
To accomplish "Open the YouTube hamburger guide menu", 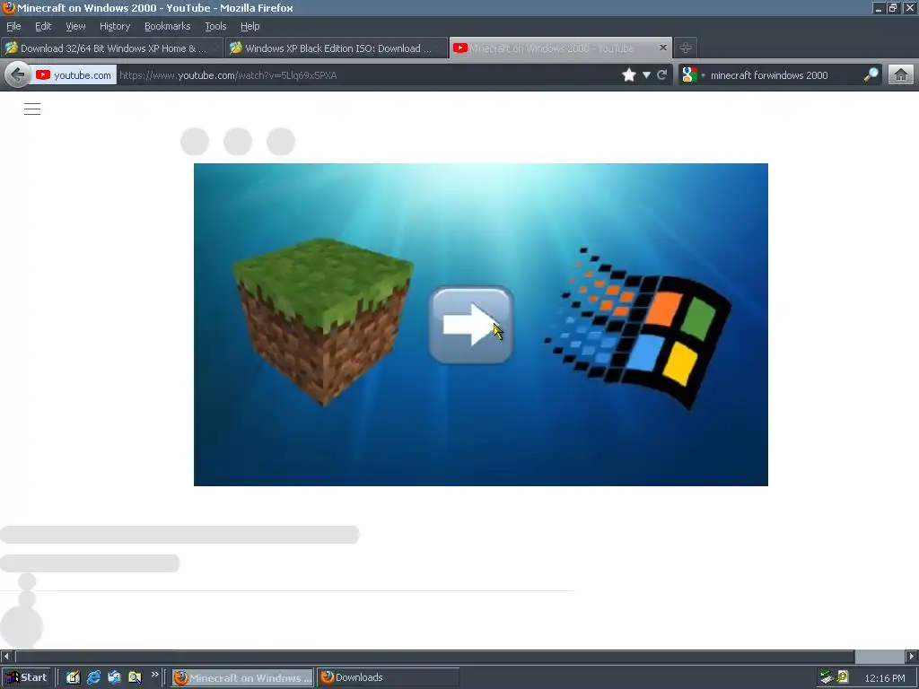I will [x=32, y=109].
